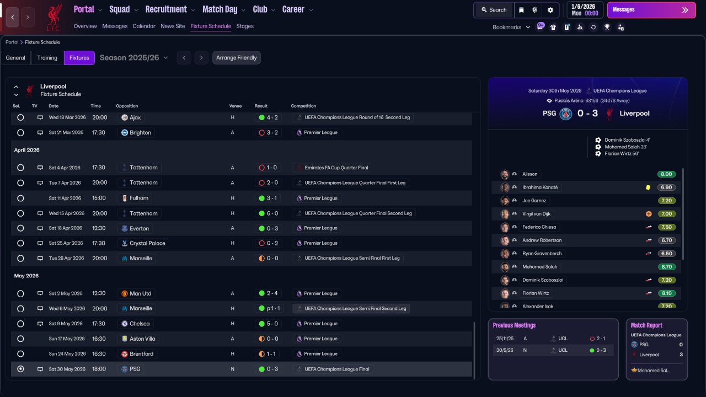Open the bookmark icon beside Search
This screenshot has width=706, height=397.
coord(521,10)
